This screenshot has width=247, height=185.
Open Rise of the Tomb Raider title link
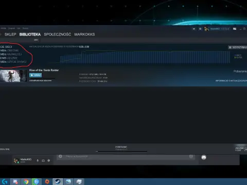click(44, 70)
